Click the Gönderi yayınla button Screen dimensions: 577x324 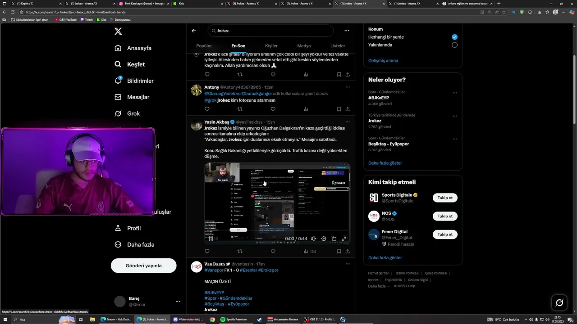click(143, 265)
